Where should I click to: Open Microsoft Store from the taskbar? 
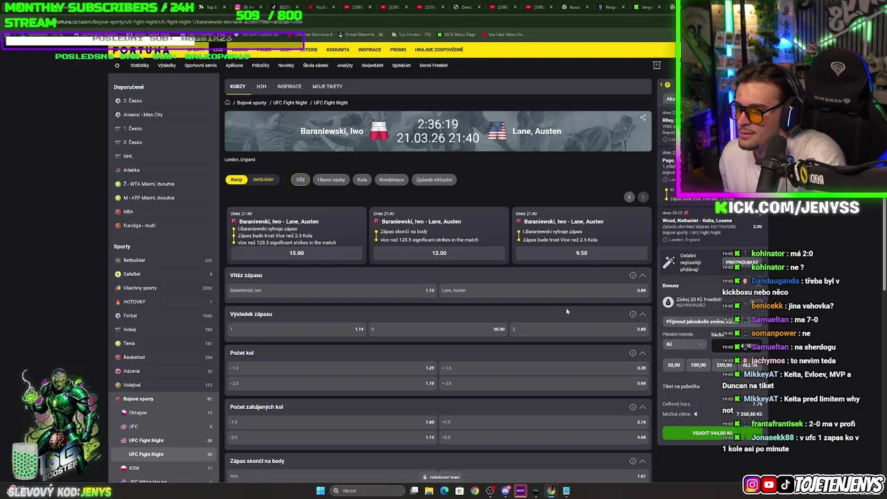coord(459,491)
